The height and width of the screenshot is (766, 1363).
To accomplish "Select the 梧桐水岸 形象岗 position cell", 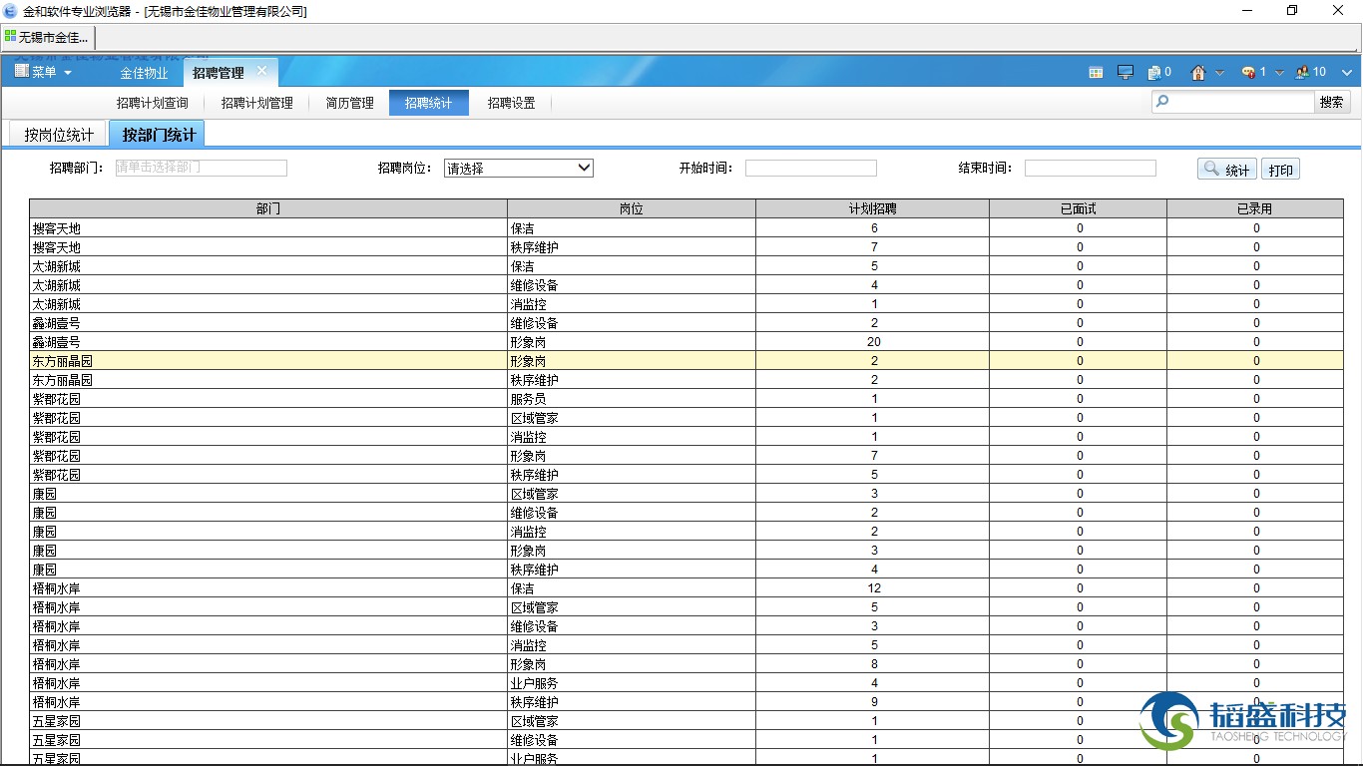I will pos(632,664).
